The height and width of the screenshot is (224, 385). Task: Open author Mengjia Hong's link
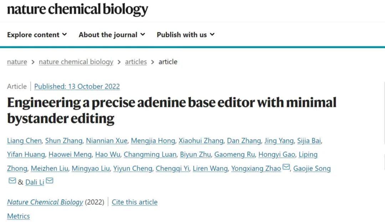153,141
